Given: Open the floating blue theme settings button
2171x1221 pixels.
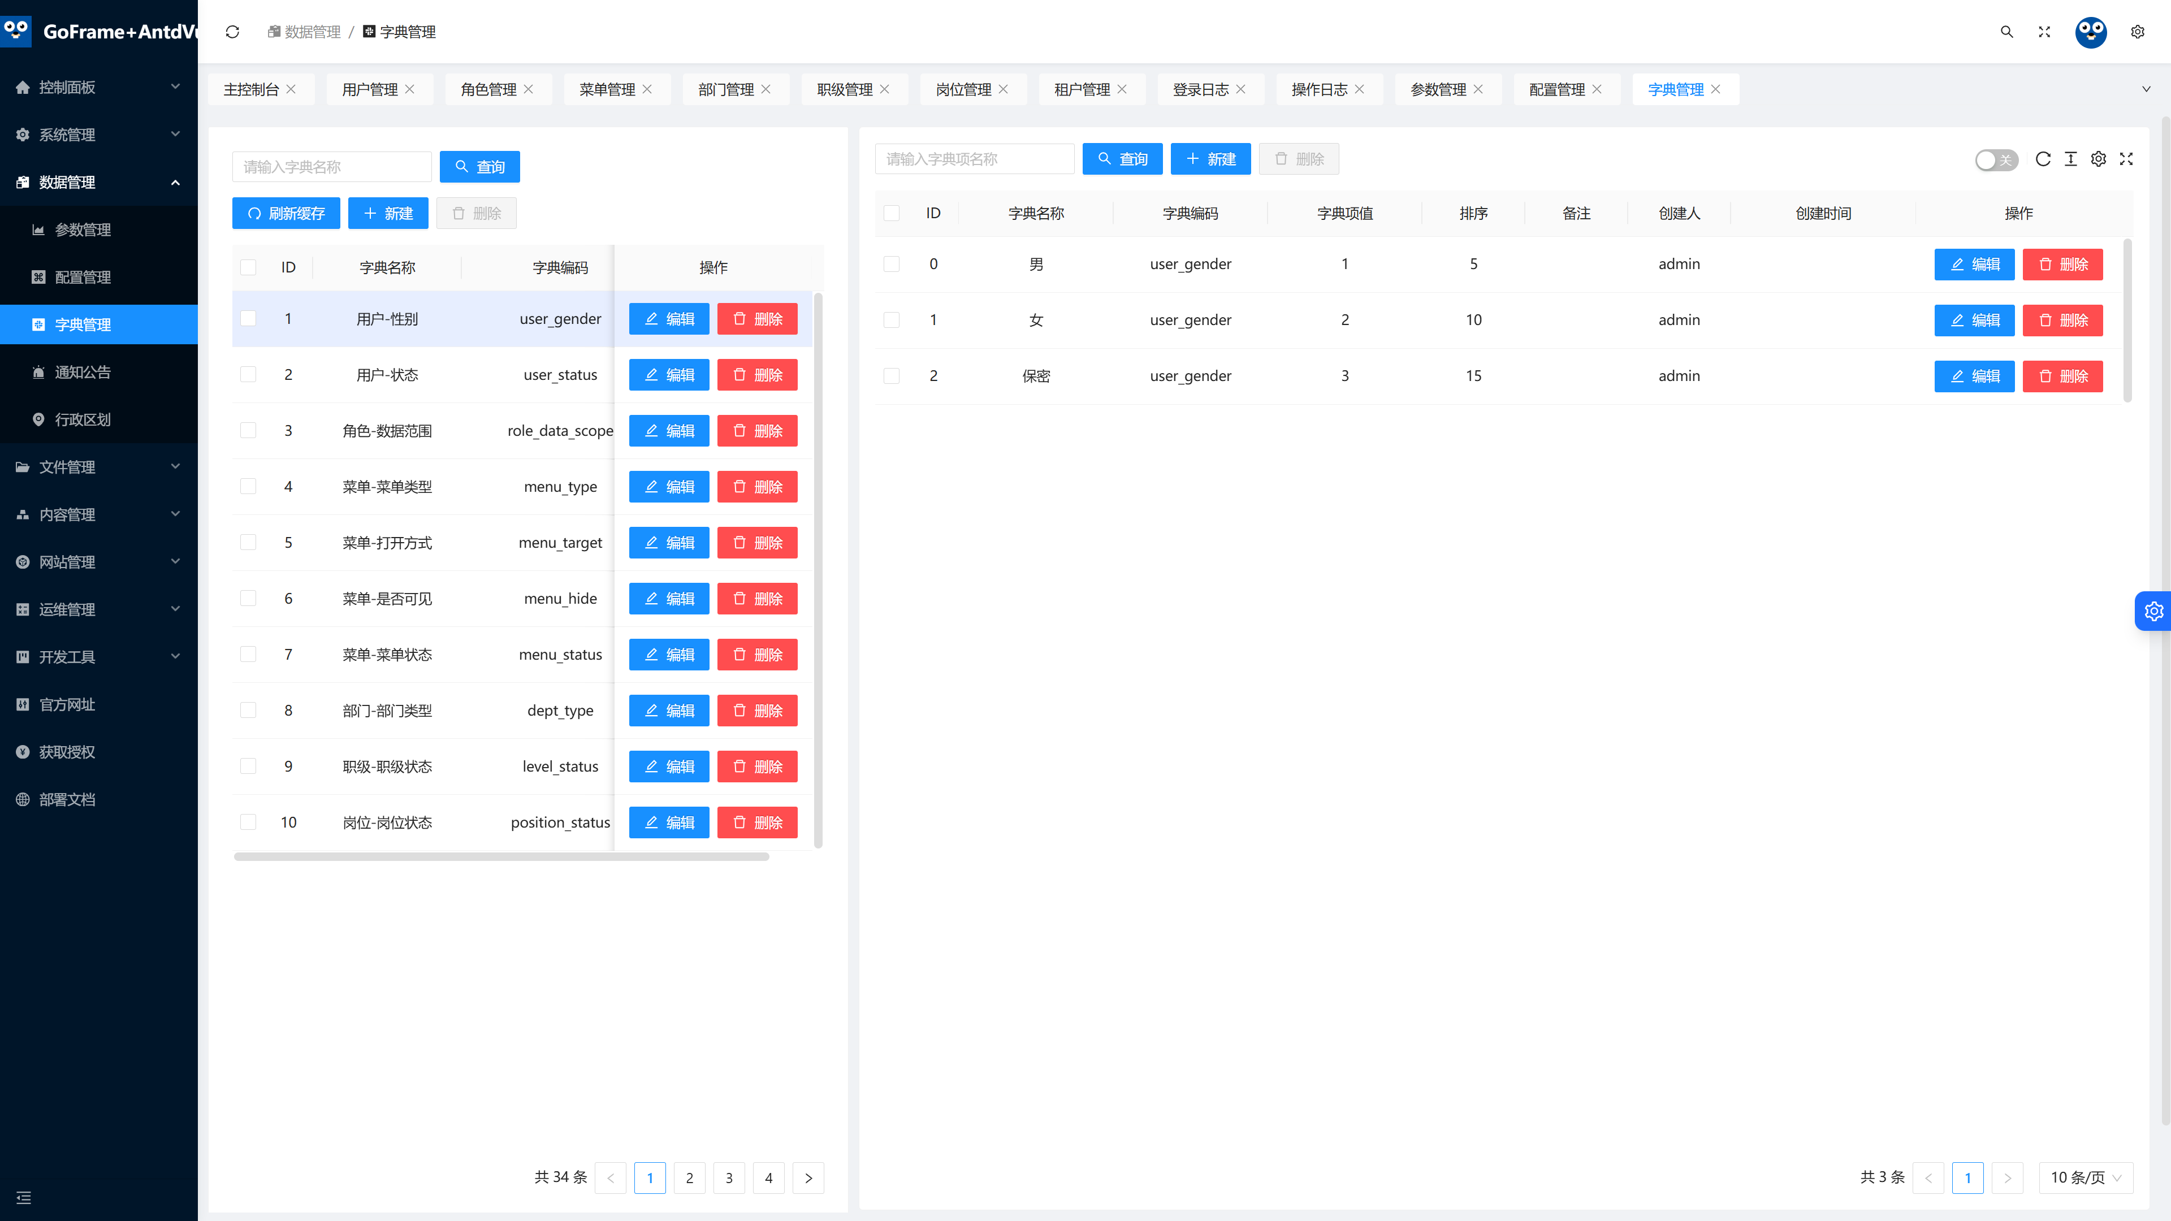Looking at the screenshot, I should click(2153, 611).
